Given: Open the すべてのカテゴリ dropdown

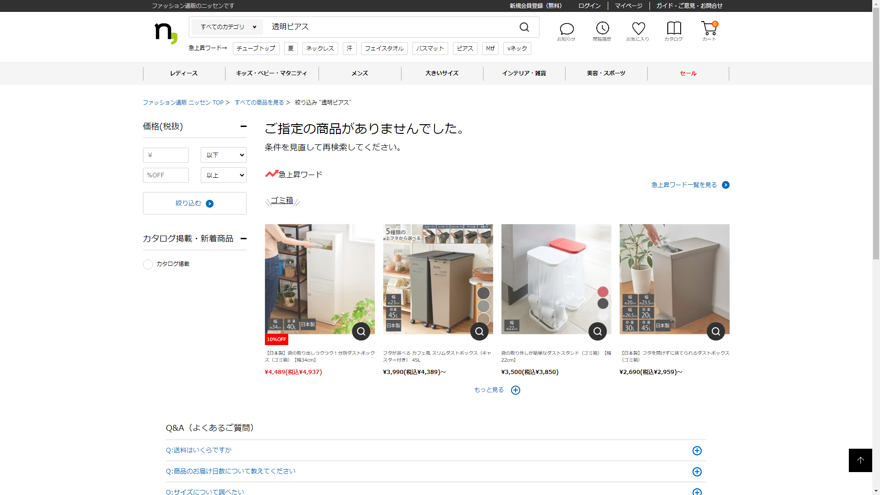Looking at the screenshot, I should click(228, 27).
